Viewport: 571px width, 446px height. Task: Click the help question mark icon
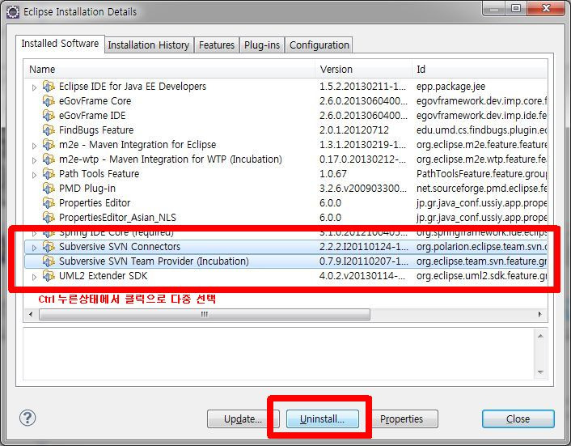(x=27, y=418)
